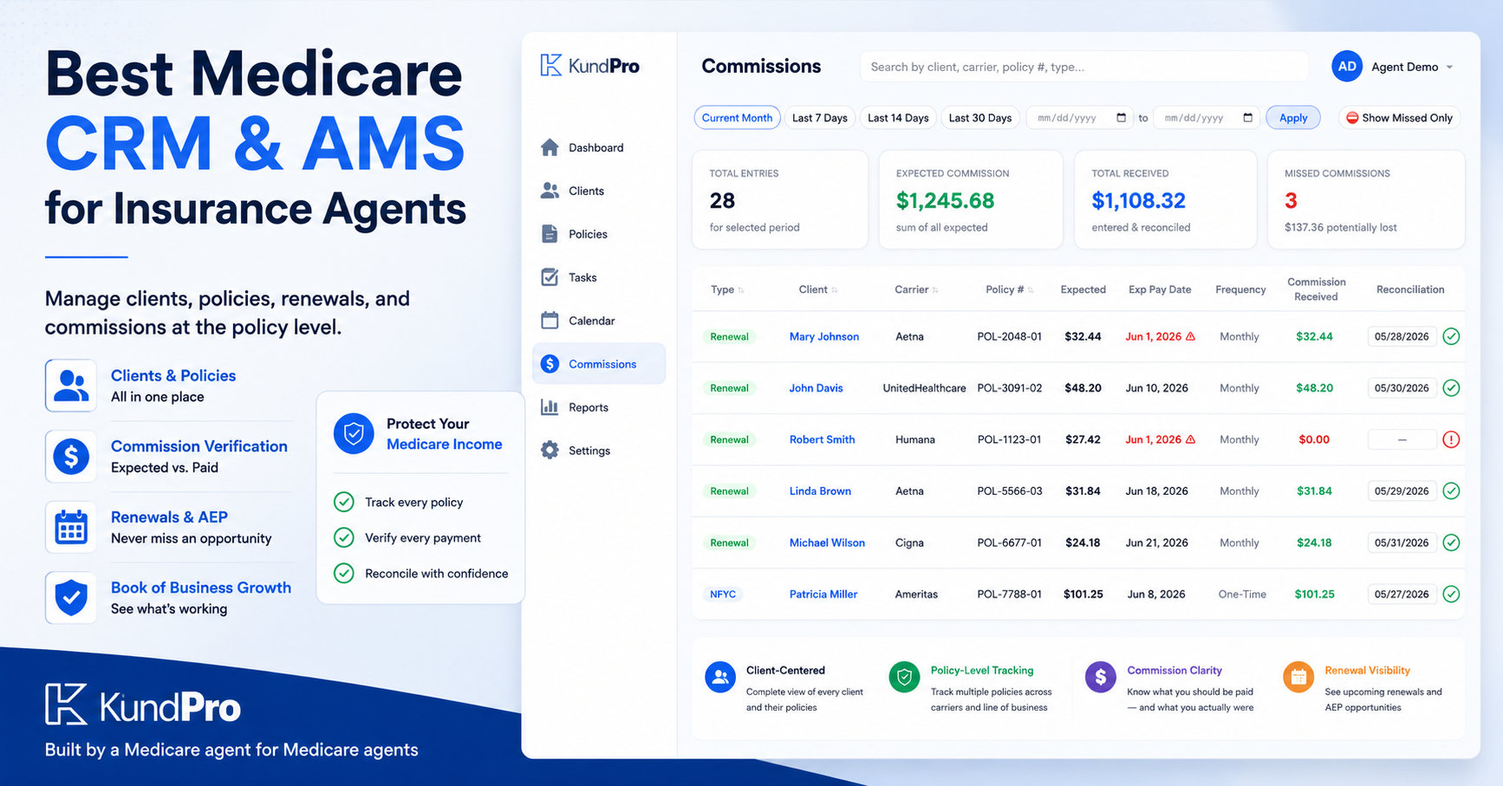Open calendar picker on start date field

[1121, 118]
